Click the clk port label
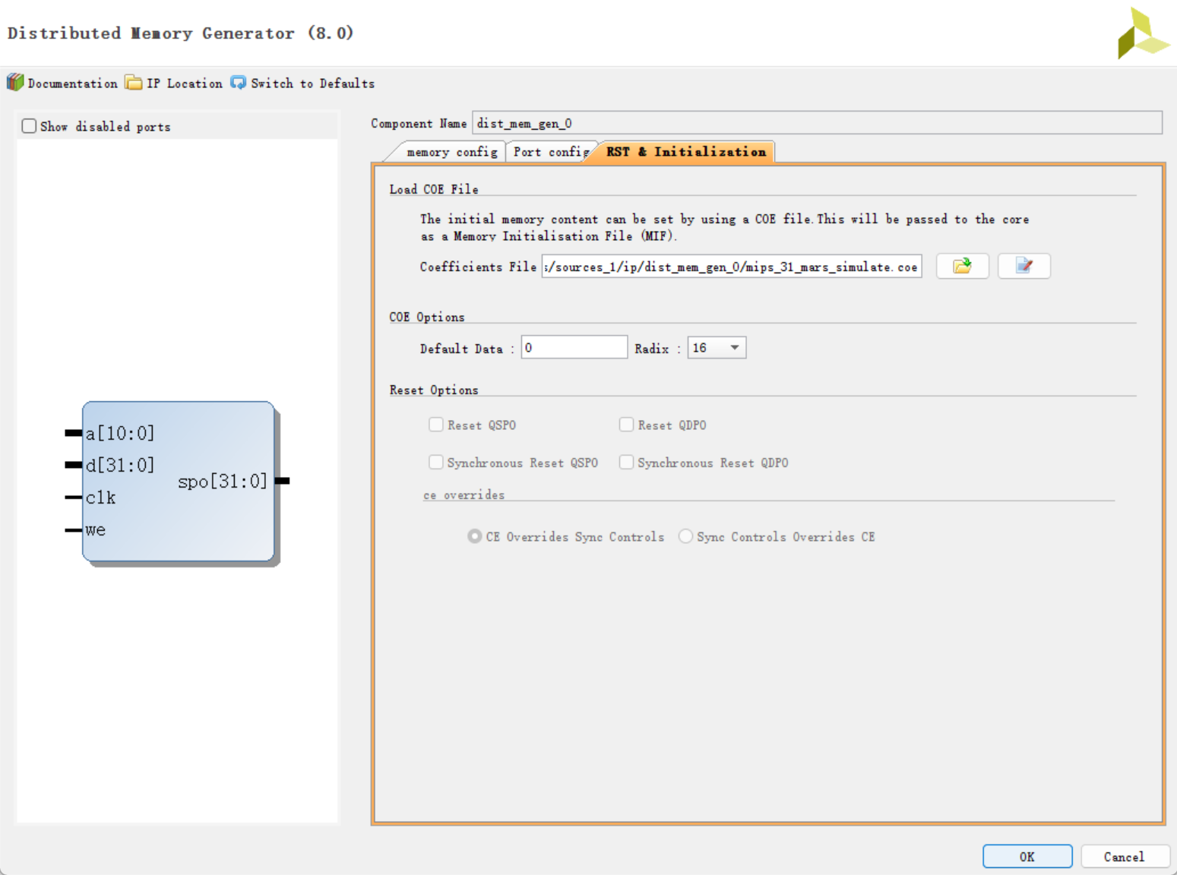The height and width of the screenshot is (875, 1177). [100, 498]
